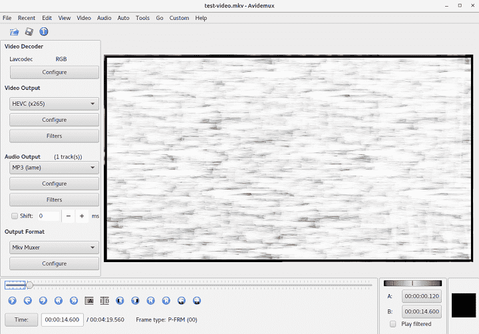Screen dimensions: 479x334
Task: Go to next frame
Action: [43, 301]
